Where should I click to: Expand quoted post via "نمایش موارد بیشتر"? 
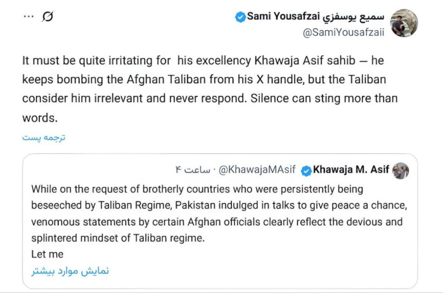tap(70, 271)
